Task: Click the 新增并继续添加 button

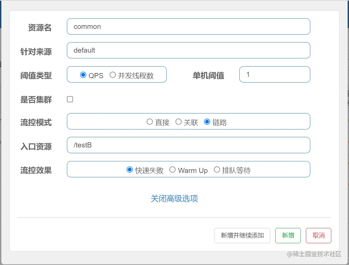Action: tap(242, 235)
